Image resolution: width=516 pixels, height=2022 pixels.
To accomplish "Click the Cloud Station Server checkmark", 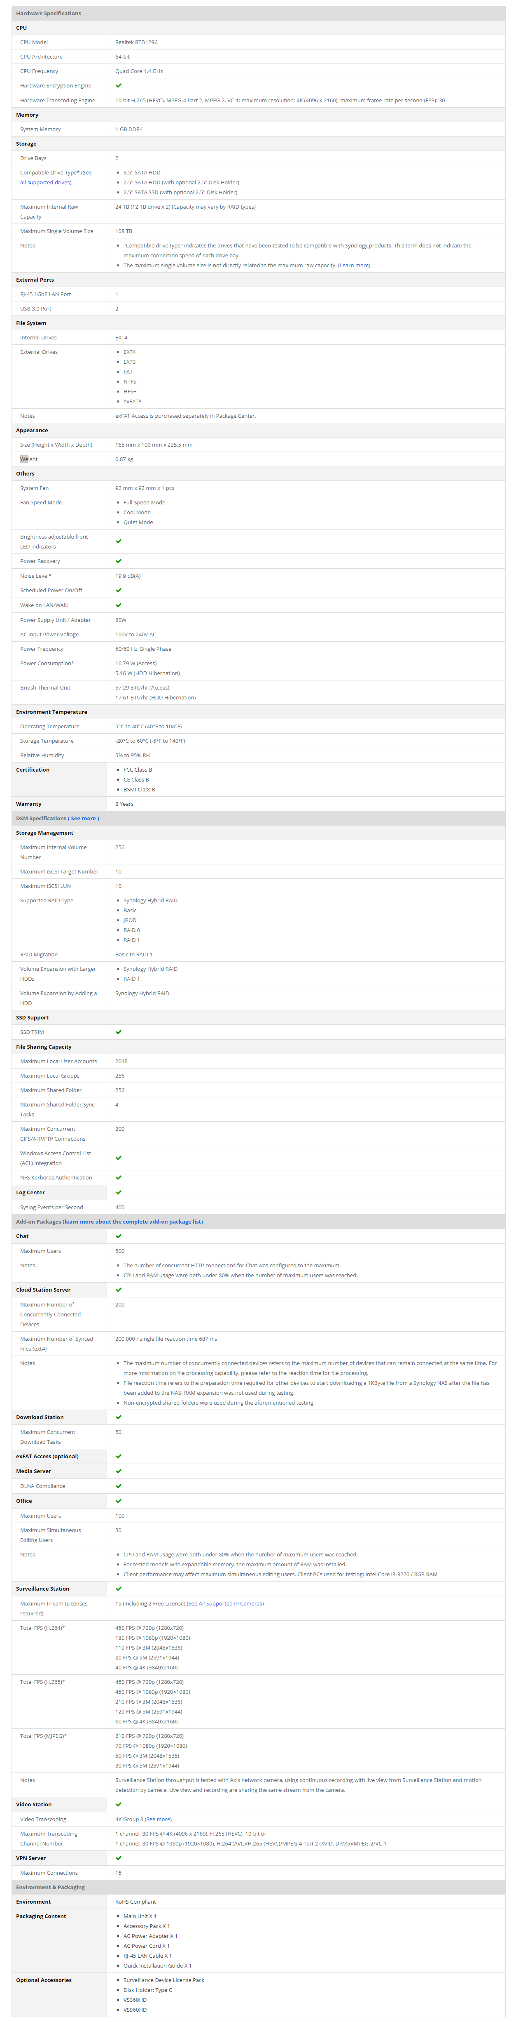I will 119,1290.
